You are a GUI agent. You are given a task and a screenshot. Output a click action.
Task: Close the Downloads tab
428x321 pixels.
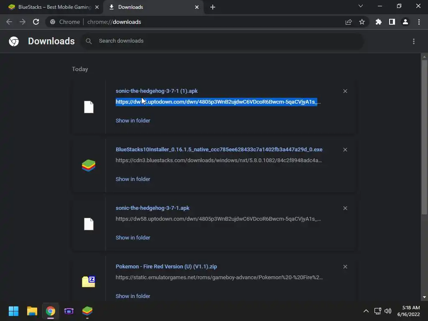click(x=197, y=7)
